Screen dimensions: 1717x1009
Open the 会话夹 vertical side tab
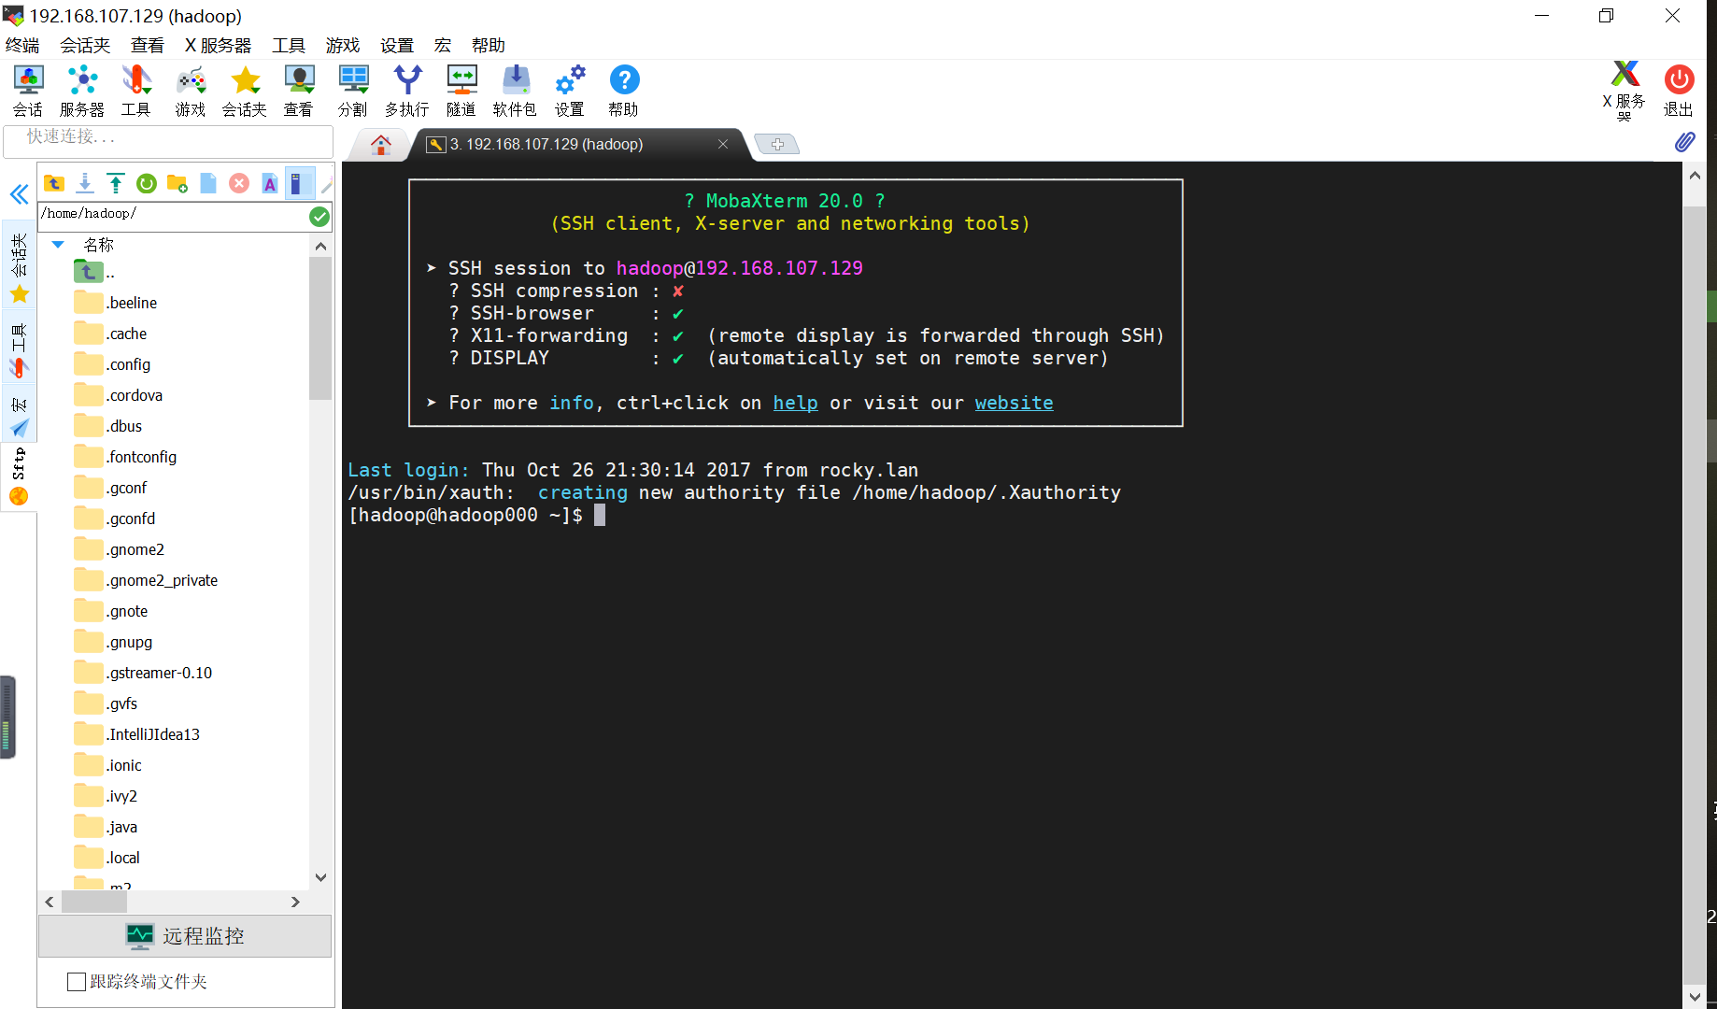[19, 267]
